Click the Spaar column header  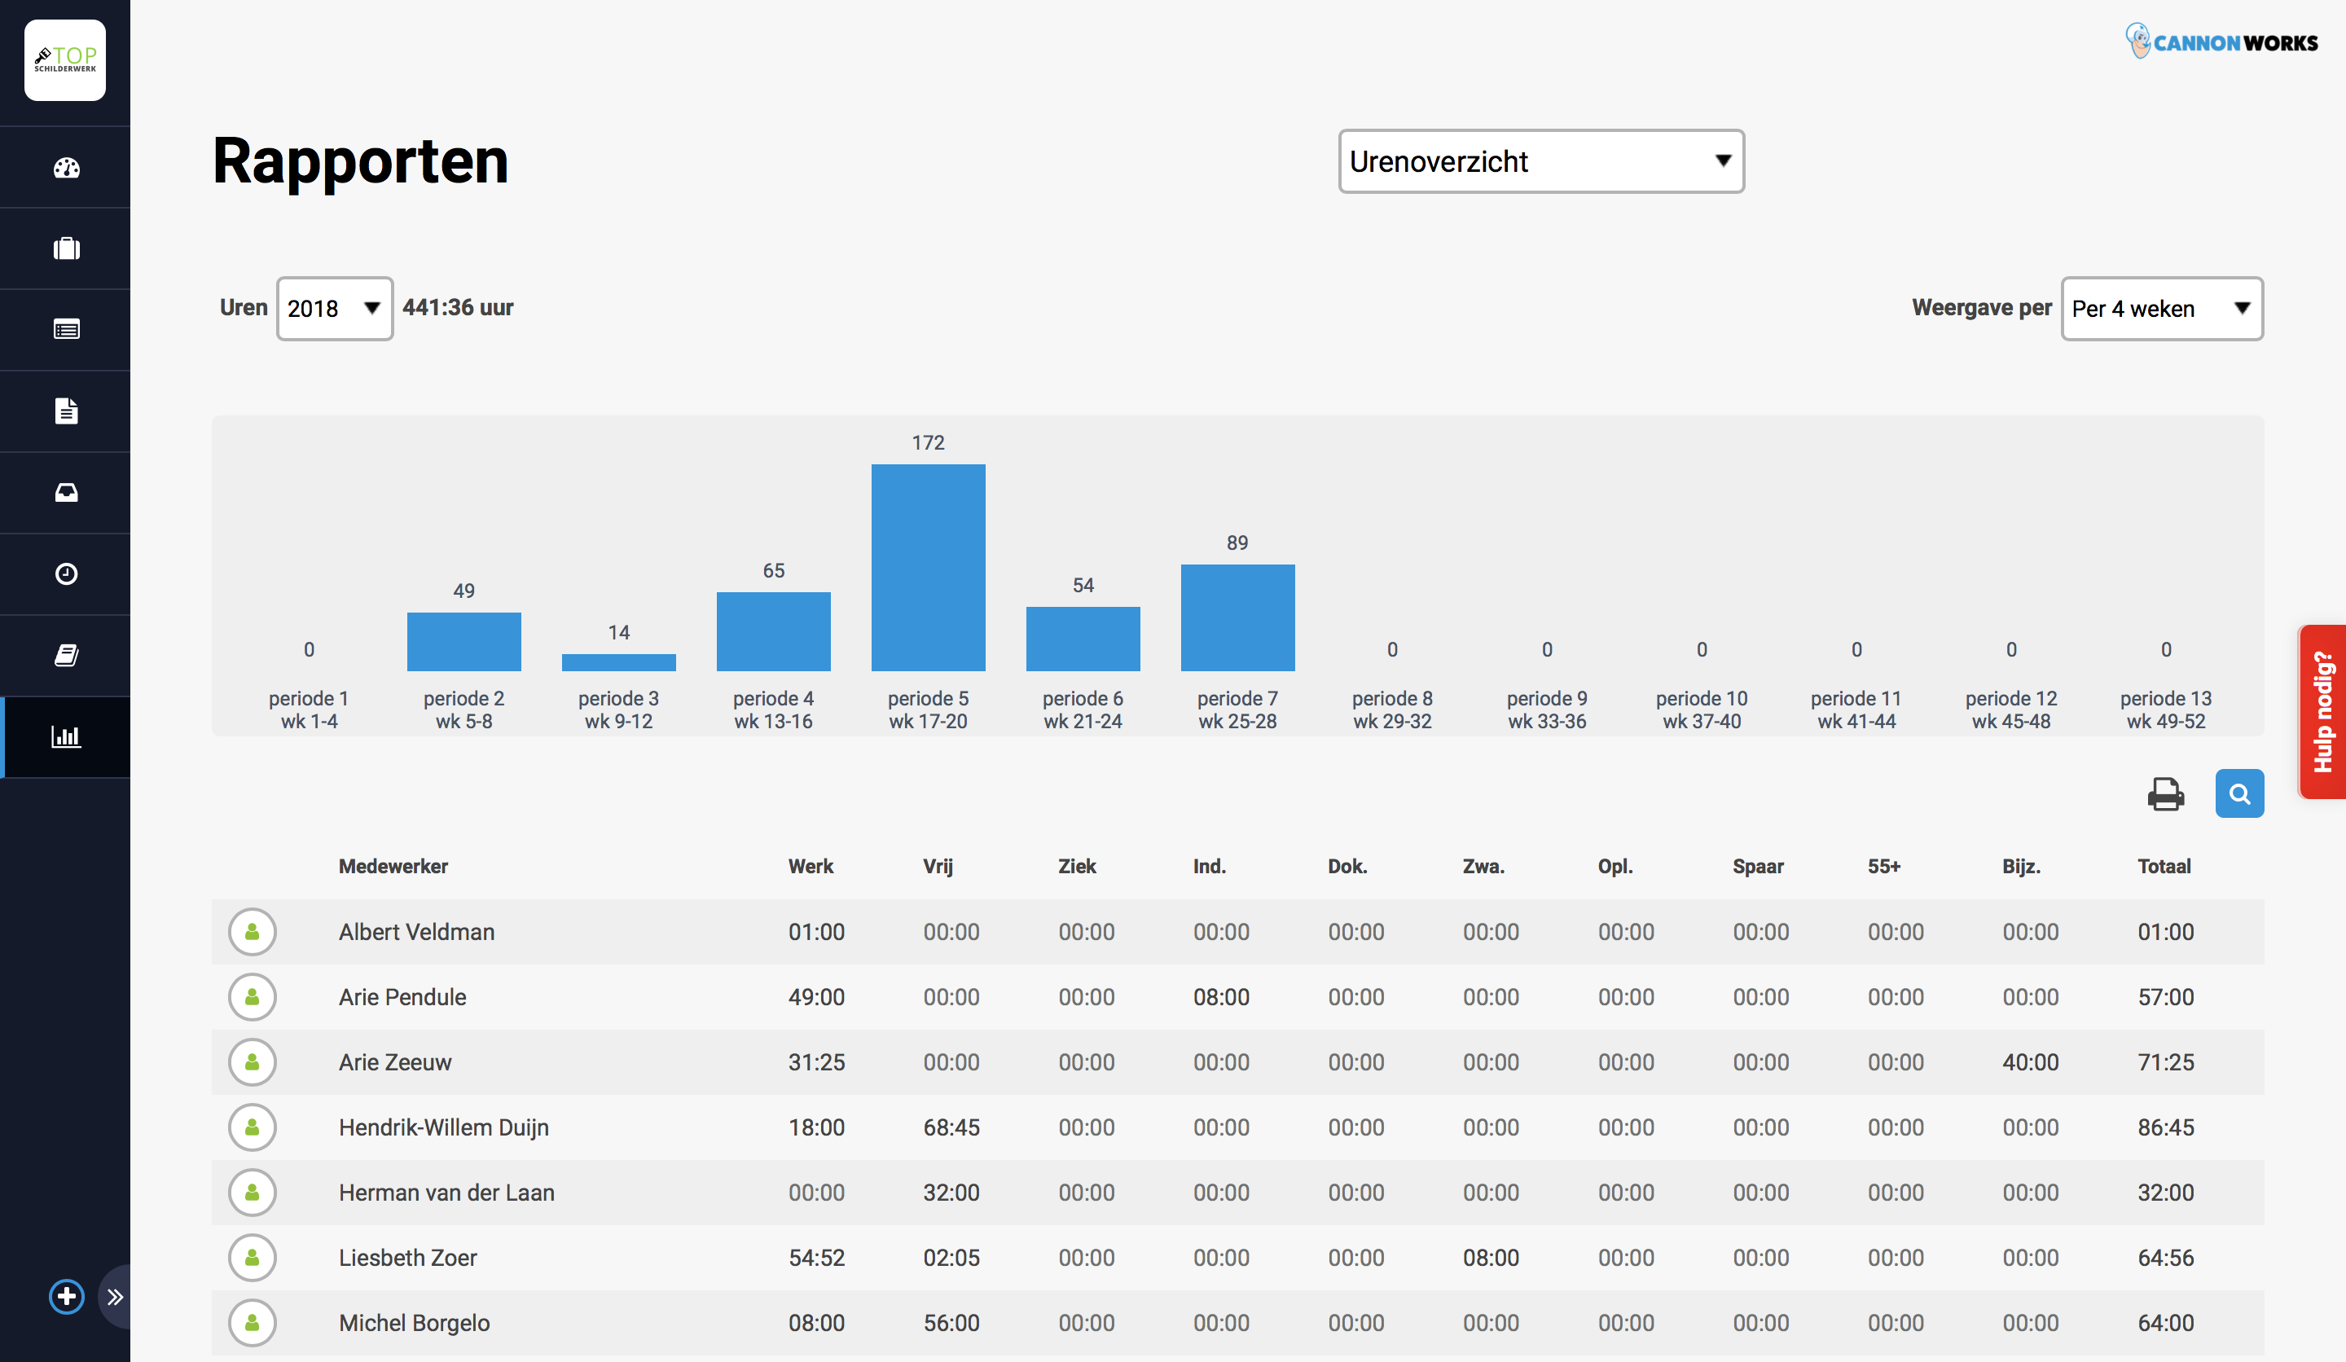tap(1758, 866)
